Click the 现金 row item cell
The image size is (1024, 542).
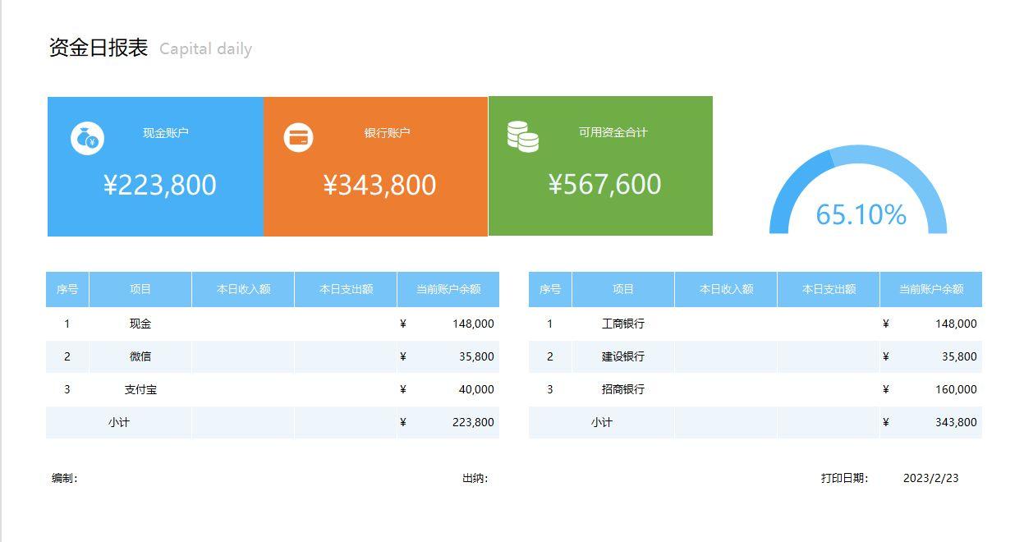pyautogui.click(x=140, y=324)
